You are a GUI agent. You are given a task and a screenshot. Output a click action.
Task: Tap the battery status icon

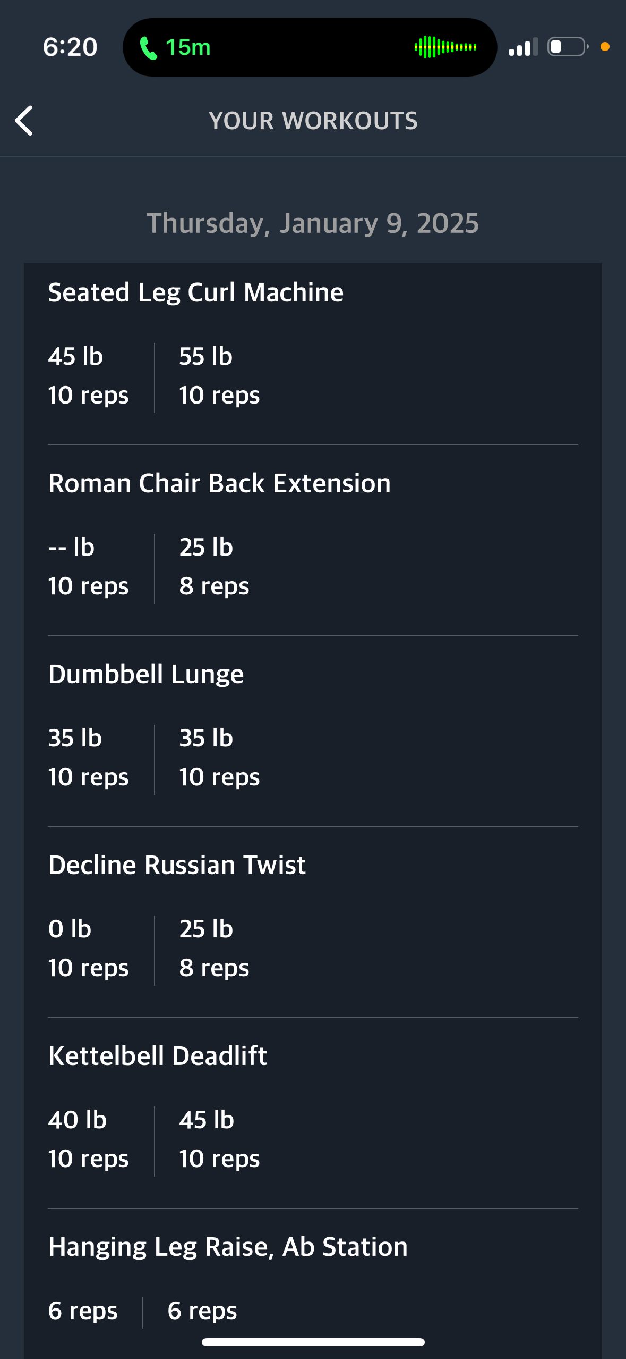click(x=568, y=47)
